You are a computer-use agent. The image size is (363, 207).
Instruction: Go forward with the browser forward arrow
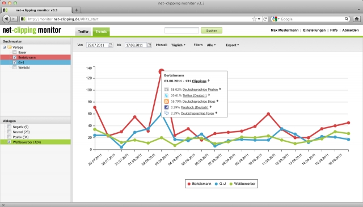pyautogui.click(x=14, y=19)
